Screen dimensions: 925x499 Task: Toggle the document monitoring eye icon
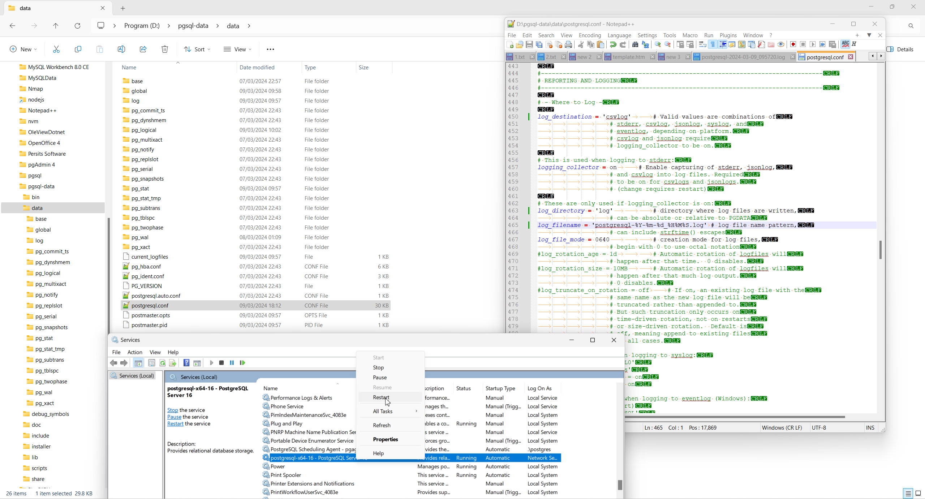pos(781,44)
